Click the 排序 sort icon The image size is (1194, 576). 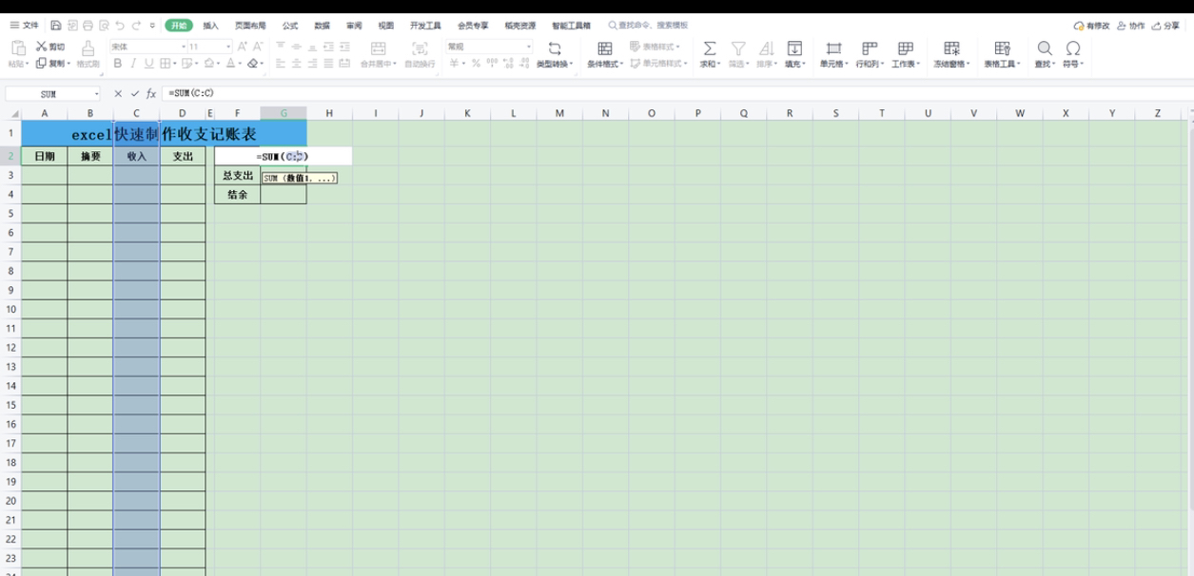tap(767, 48)
